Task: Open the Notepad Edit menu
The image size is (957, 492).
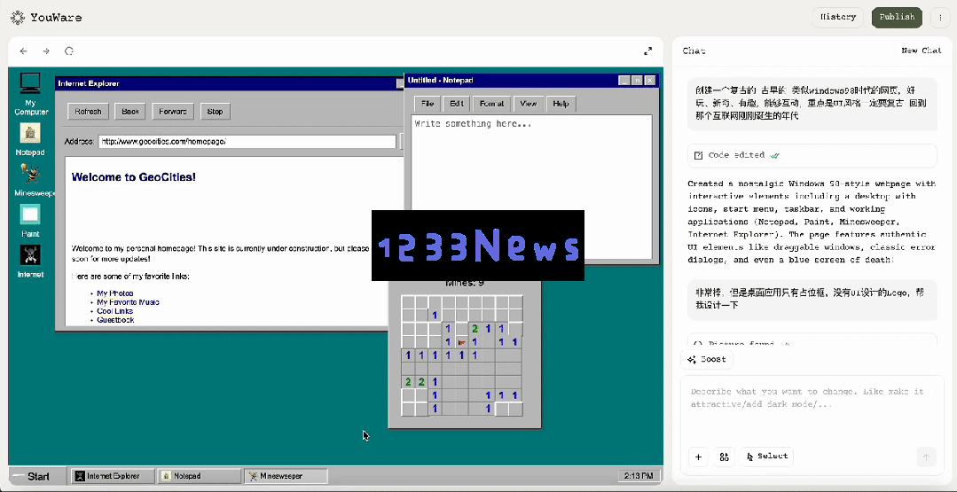Action: click(x=457, y=104)
